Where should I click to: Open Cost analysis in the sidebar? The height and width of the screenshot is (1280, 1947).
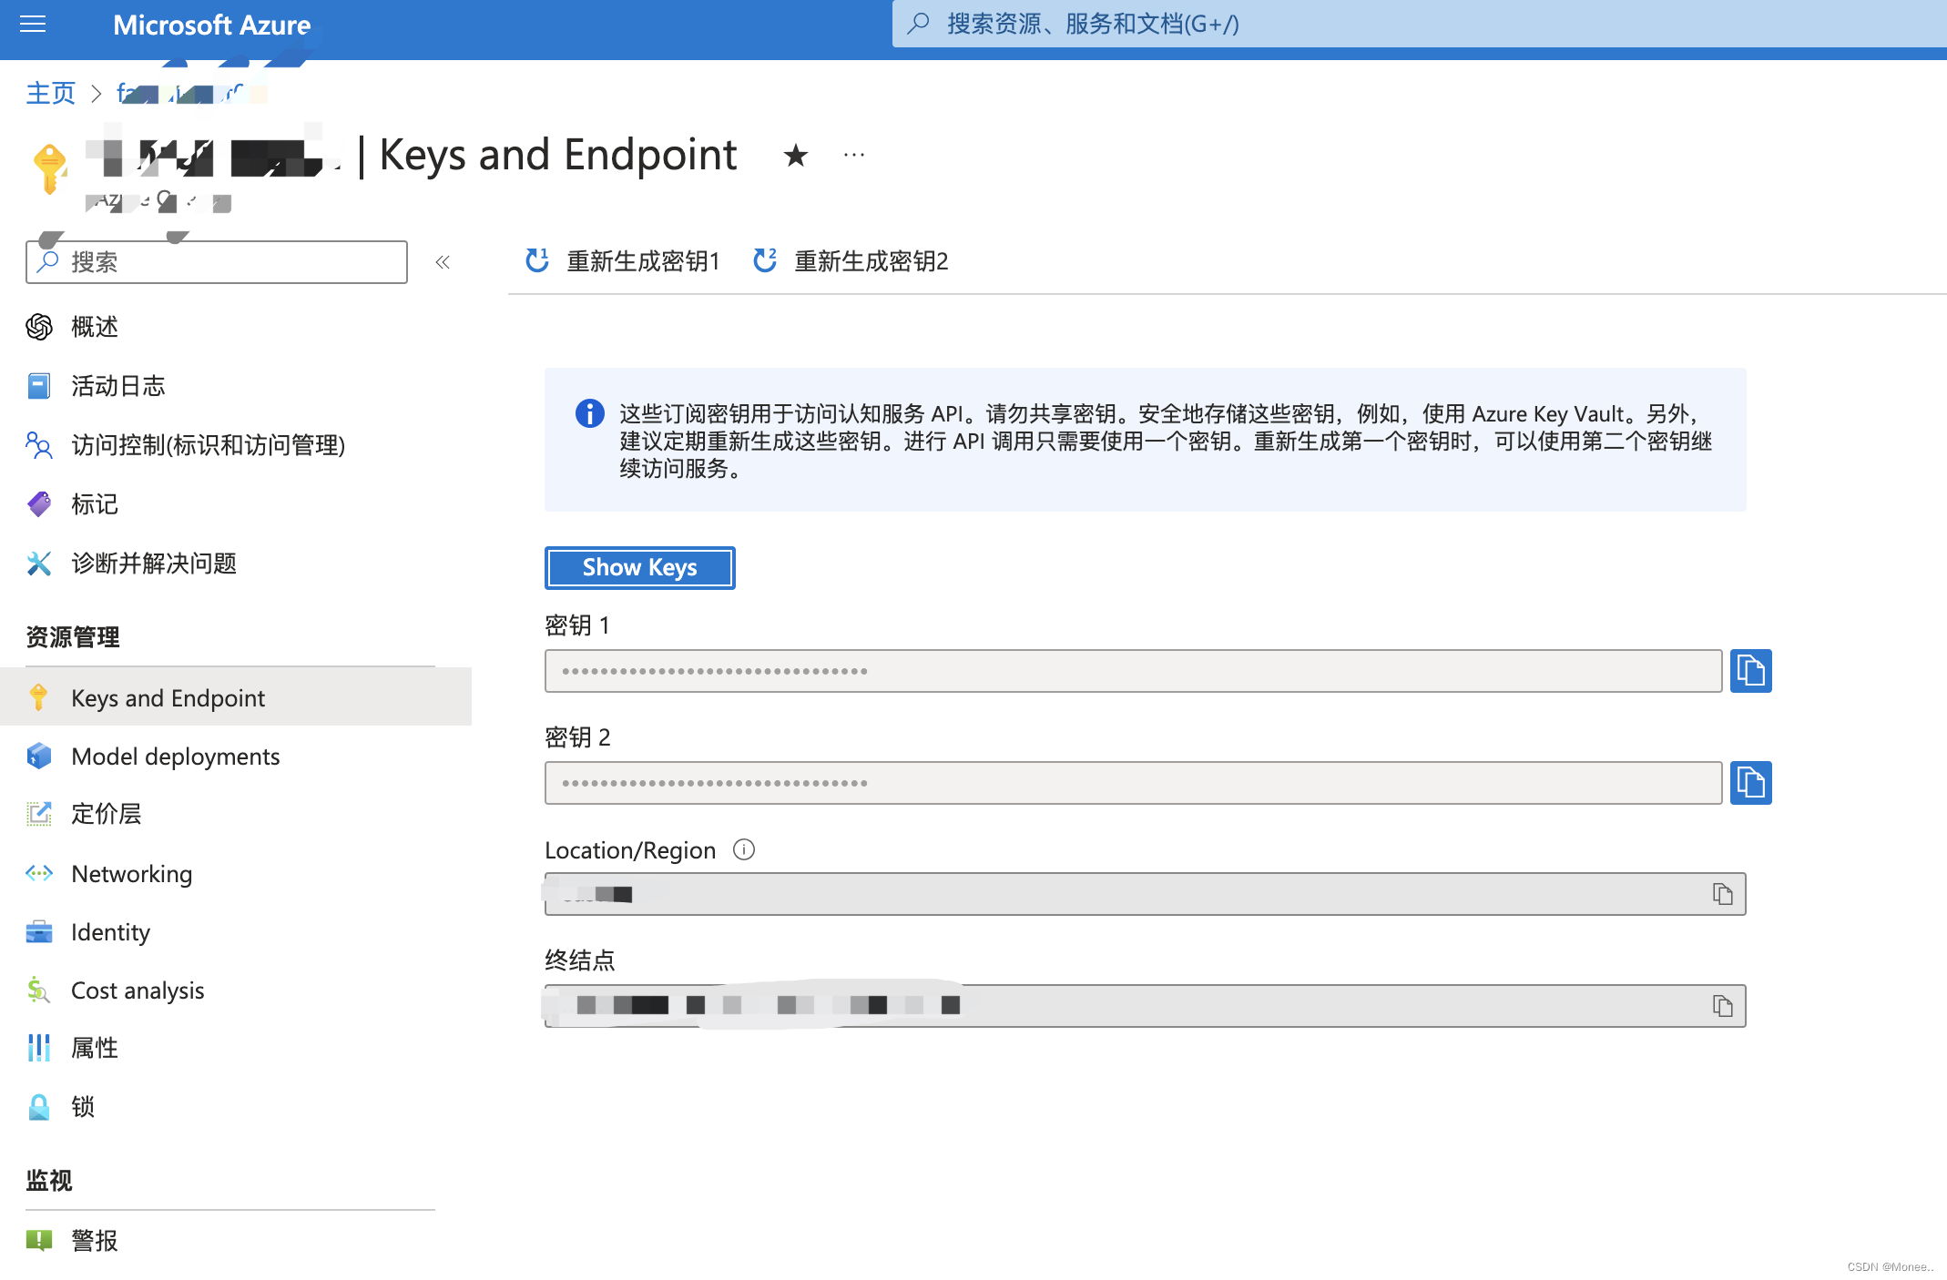click(x=137, y=990)
